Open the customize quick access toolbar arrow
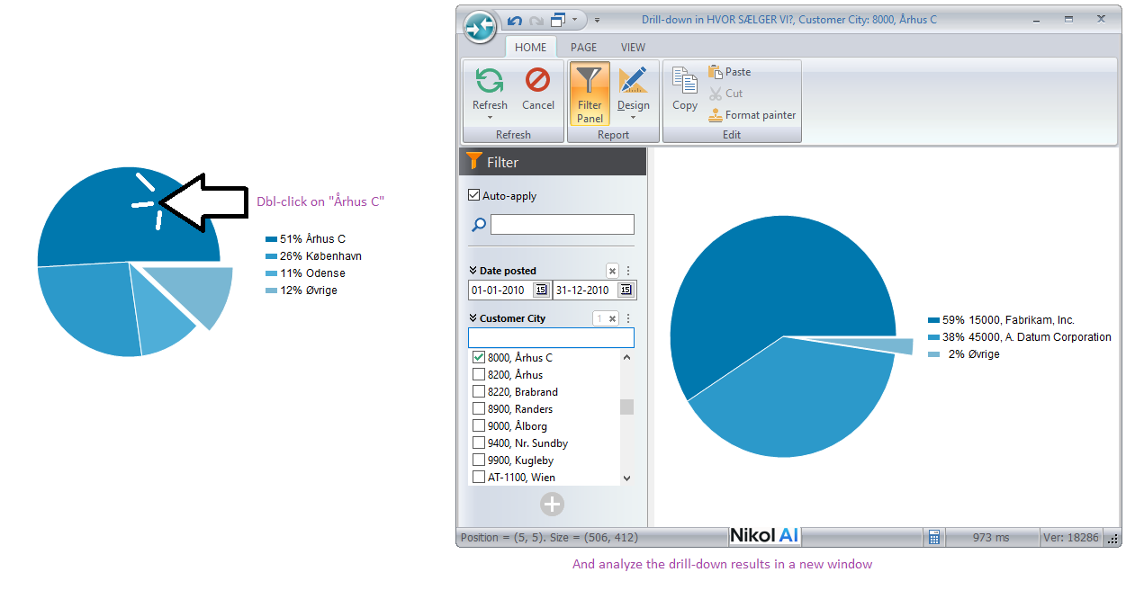 point(598,20)
